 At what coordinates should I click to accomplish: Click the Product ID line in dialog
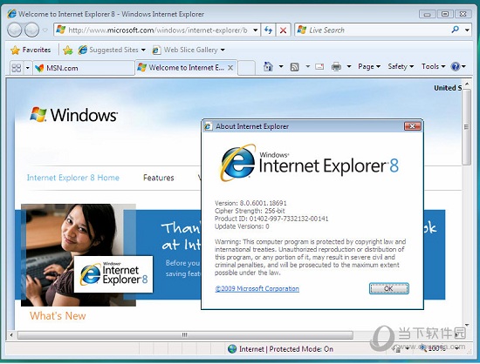[x=271, y=219]
